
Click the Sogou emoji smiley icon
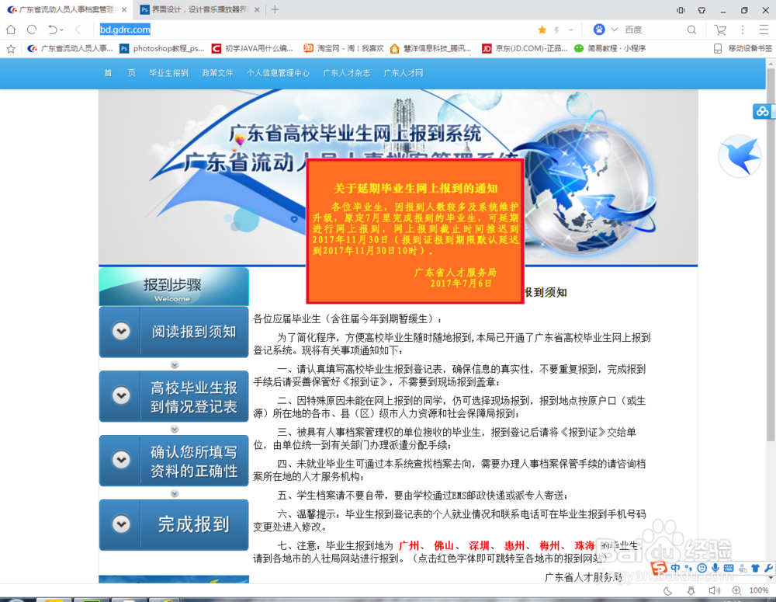702,568
